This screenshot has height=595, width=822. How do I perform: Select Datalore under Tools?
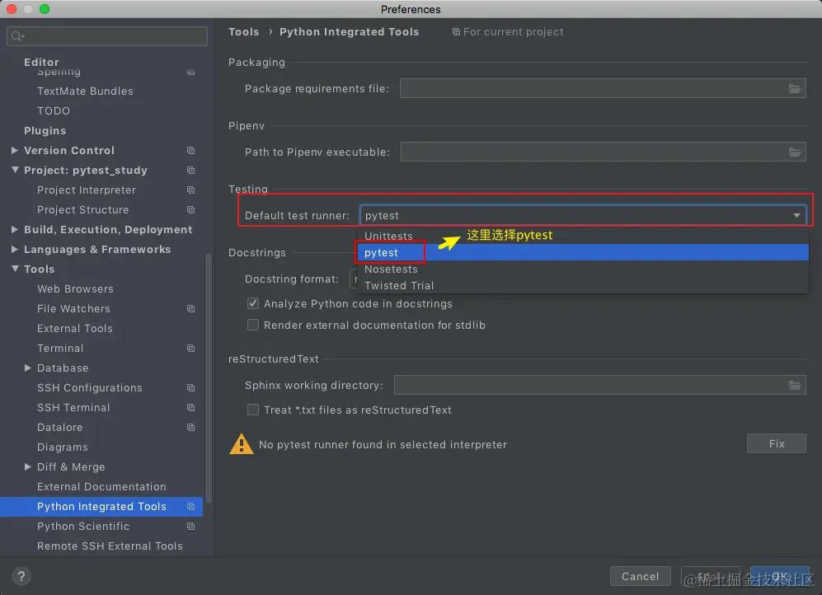(59, 428)
